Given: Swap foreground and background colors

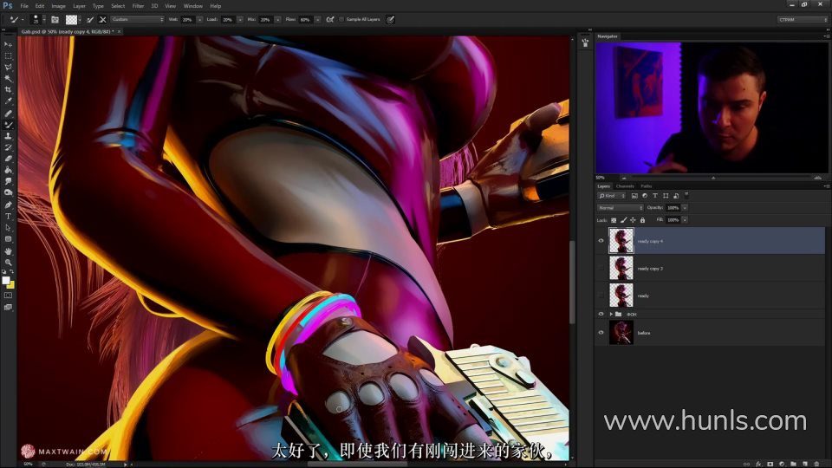Looking at the screenshot, I should pos(11,271).
